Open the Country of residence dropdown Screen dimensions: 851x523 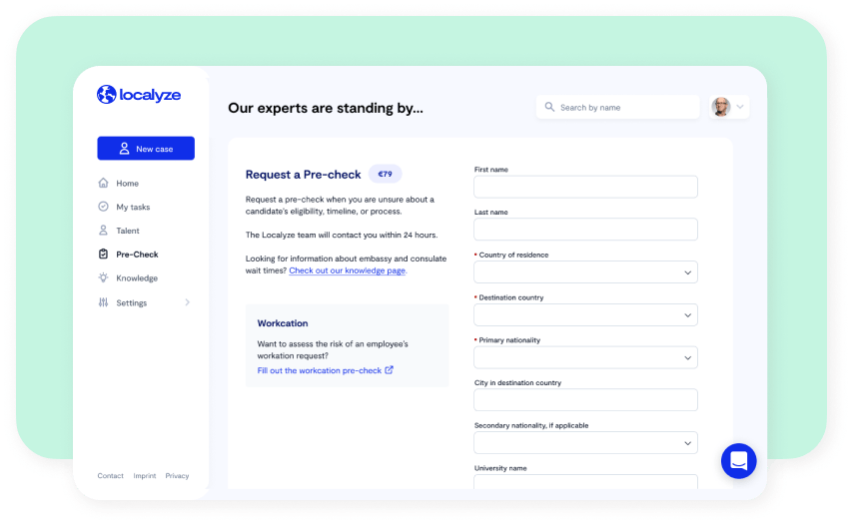point(585,272)
